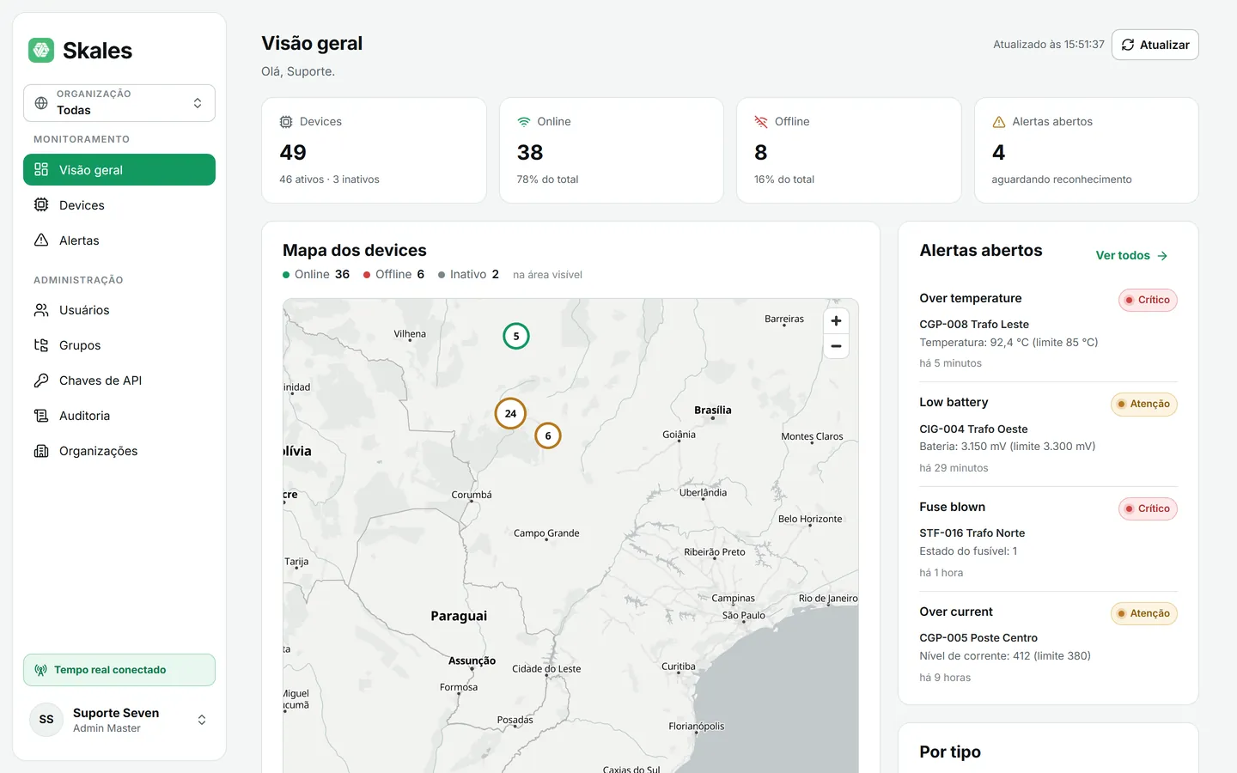Open the Low battery alert for CIG-004
Image resolution: width=1237 pixels, height=773 pixels.
click(1048, 435)
